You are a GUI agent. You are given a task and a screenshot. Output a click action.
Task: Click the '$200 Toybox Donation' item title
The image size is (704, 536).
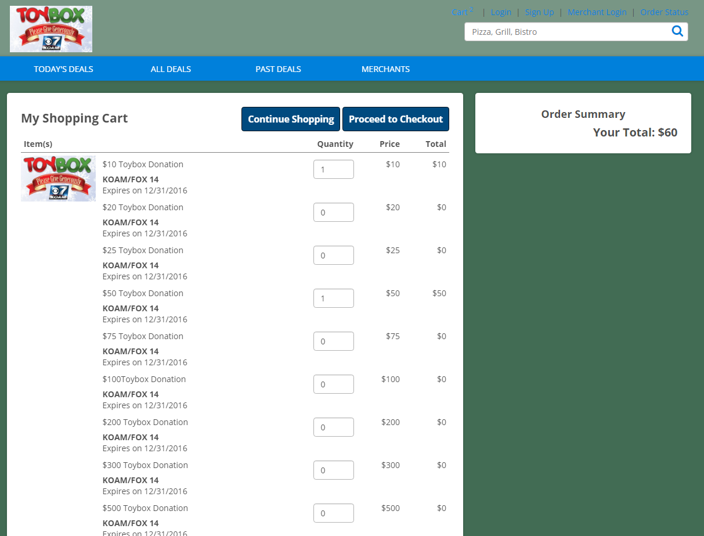145,422
